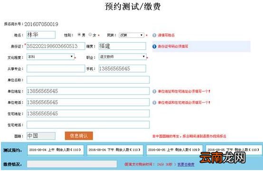Choose the 2016-08-04 下午 test slot
Image resolution: width=263 pixels, height=171 pixels.
(115, 150)
